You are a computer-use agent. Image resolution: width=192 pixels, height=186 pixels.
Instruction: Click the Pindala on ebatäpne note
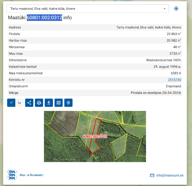(x=156, y=93)
